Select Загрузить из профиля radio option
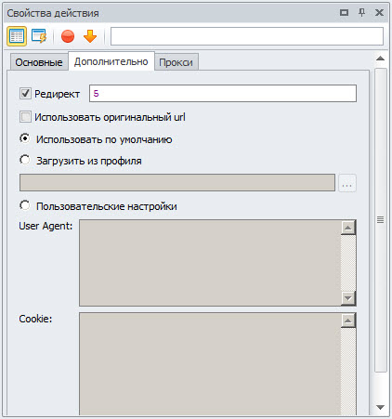The width and height of the screenshot is (392, 419). coord(25,160)
